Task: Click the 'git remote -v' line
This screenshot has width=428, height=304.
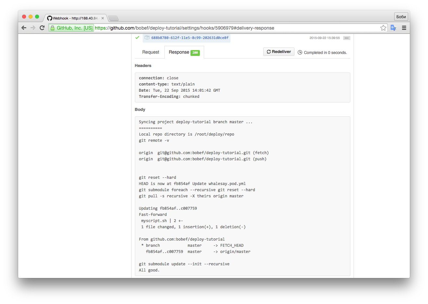Action: tap(154, 140)
